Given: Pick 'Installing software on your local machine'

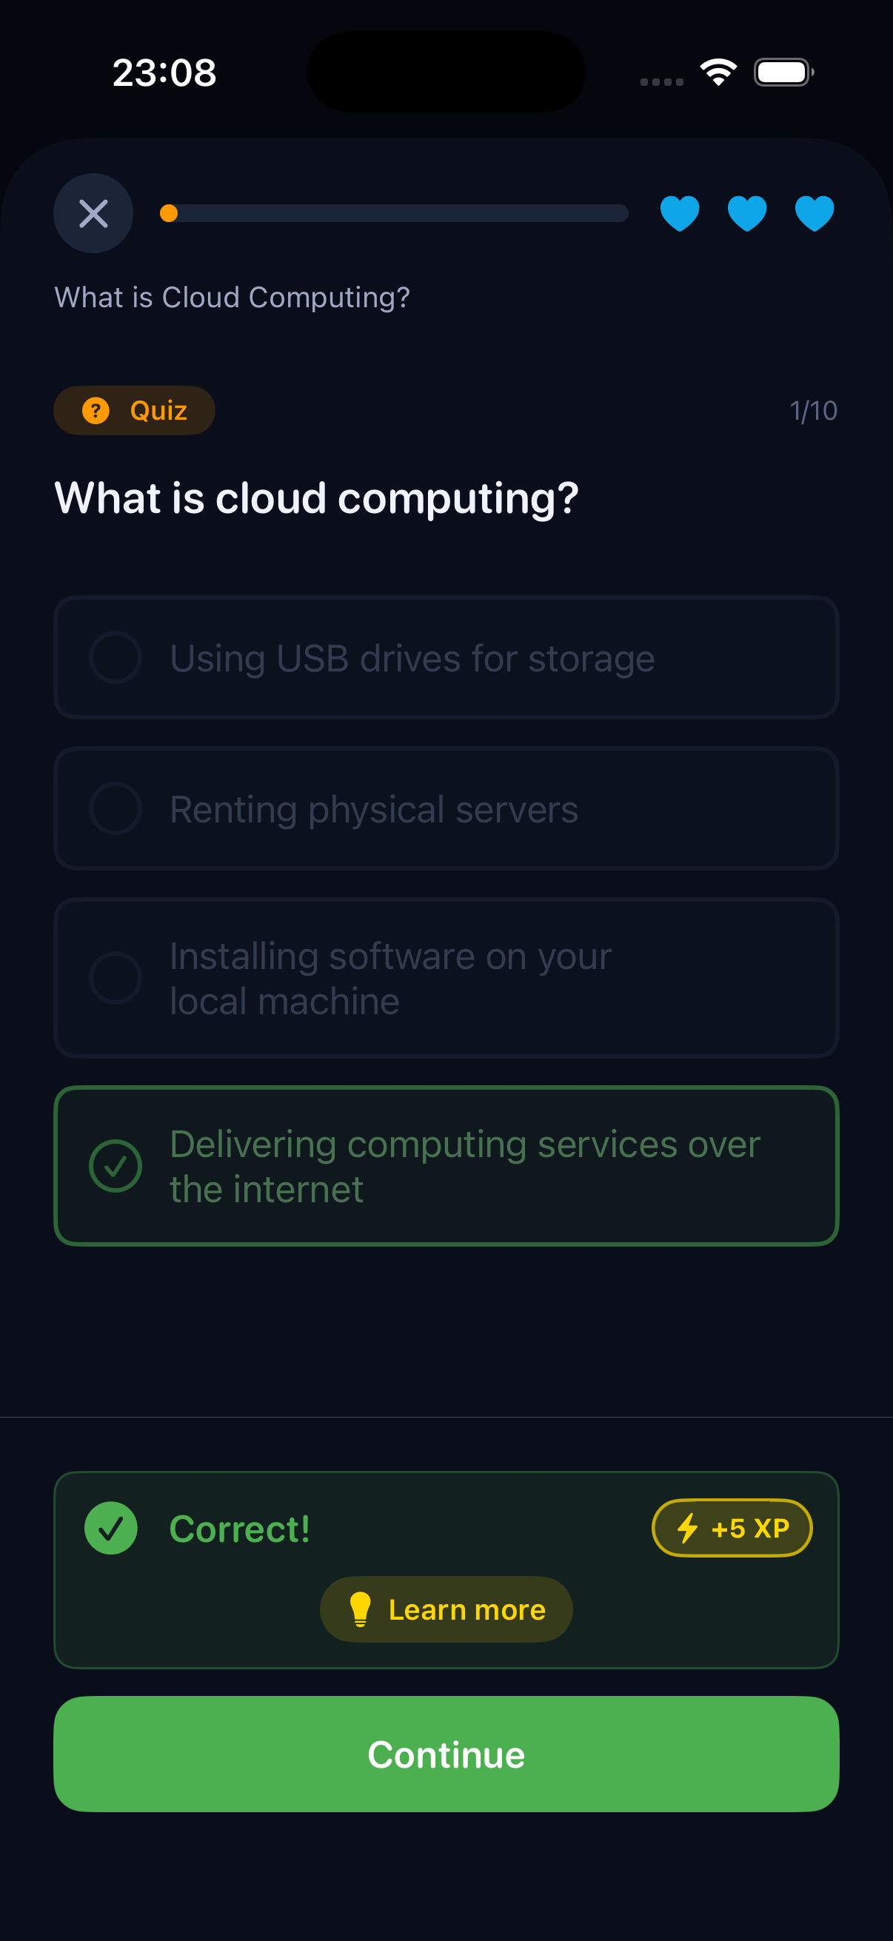Looking at the screenshot, I should 446,978.
